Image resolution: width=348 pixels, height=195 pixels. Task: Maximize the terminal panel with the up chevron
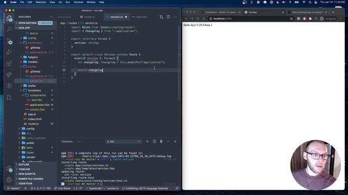[168, 141]
